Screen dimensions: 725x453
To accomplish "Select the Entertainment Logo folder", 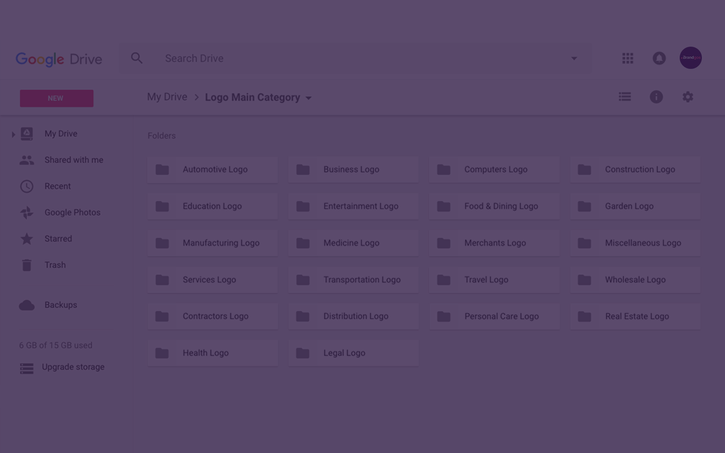I will [353, 207].
